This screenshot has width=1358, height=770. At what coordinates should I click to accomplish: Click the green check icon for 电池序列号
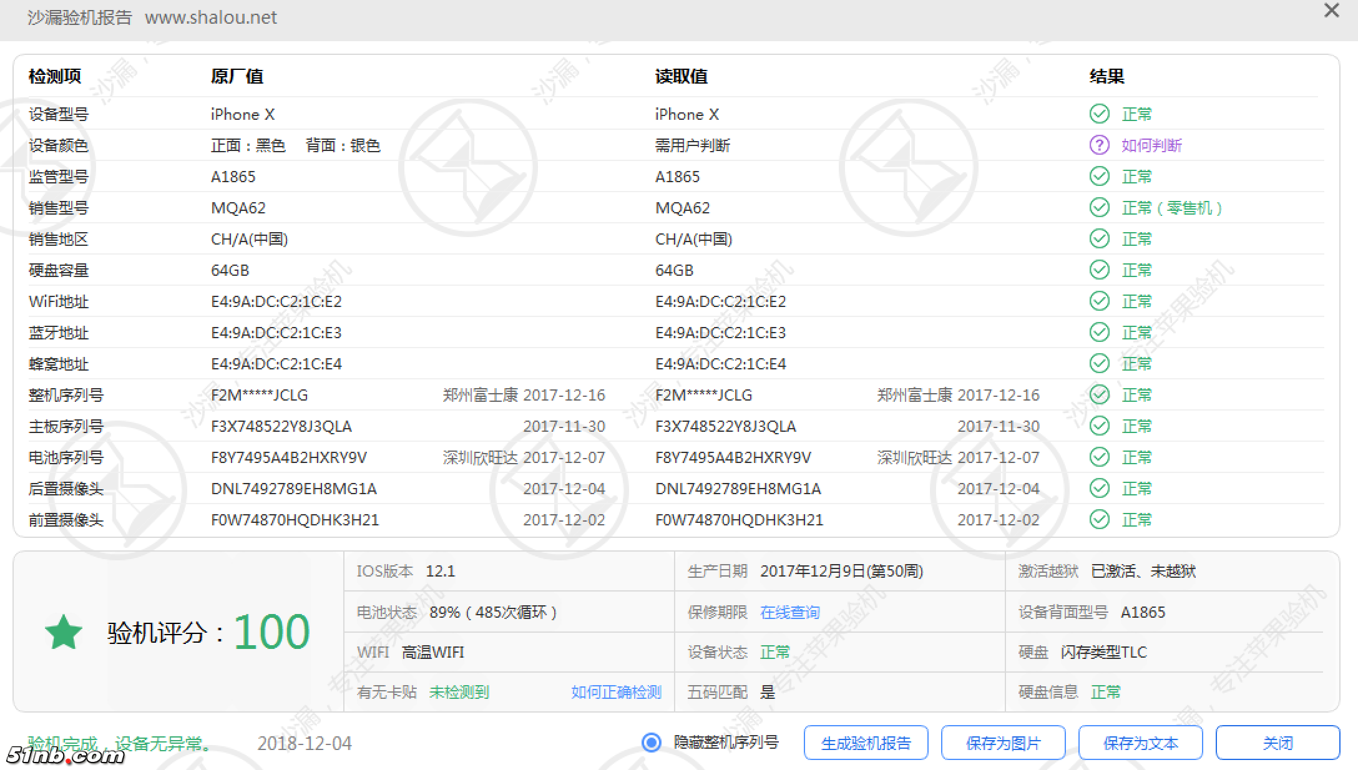[1099, 457]
